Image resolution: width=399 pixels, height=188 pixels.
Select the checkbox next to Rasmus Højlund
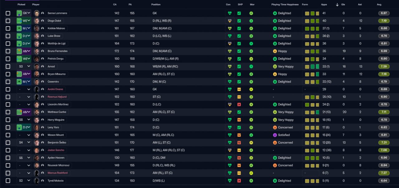point(8,97)
